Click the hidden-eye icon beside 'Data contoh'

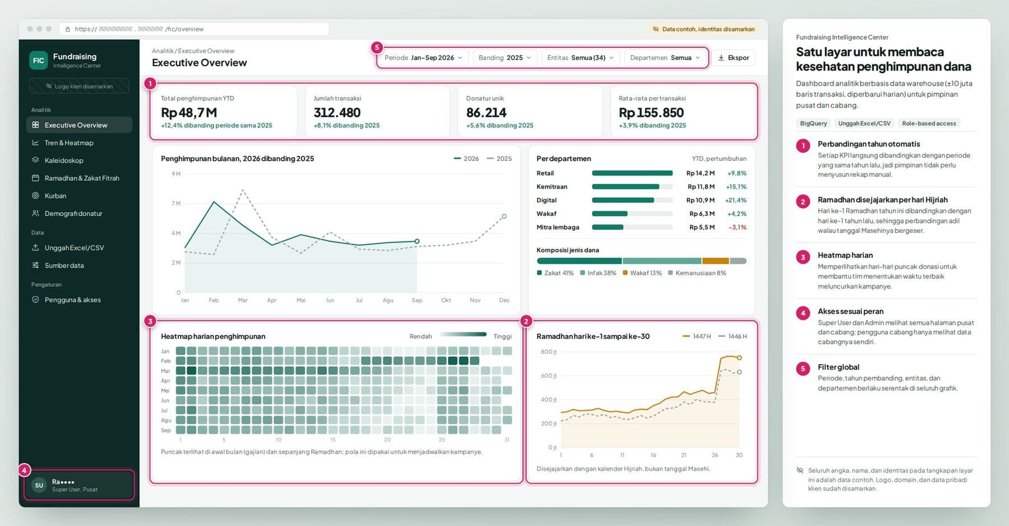click(655, 29)
